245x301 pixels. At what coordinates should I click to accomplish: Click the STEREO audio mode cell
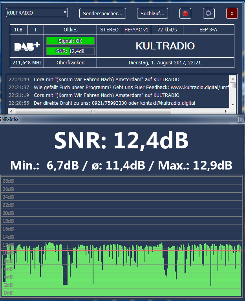(x=109, y=30)
